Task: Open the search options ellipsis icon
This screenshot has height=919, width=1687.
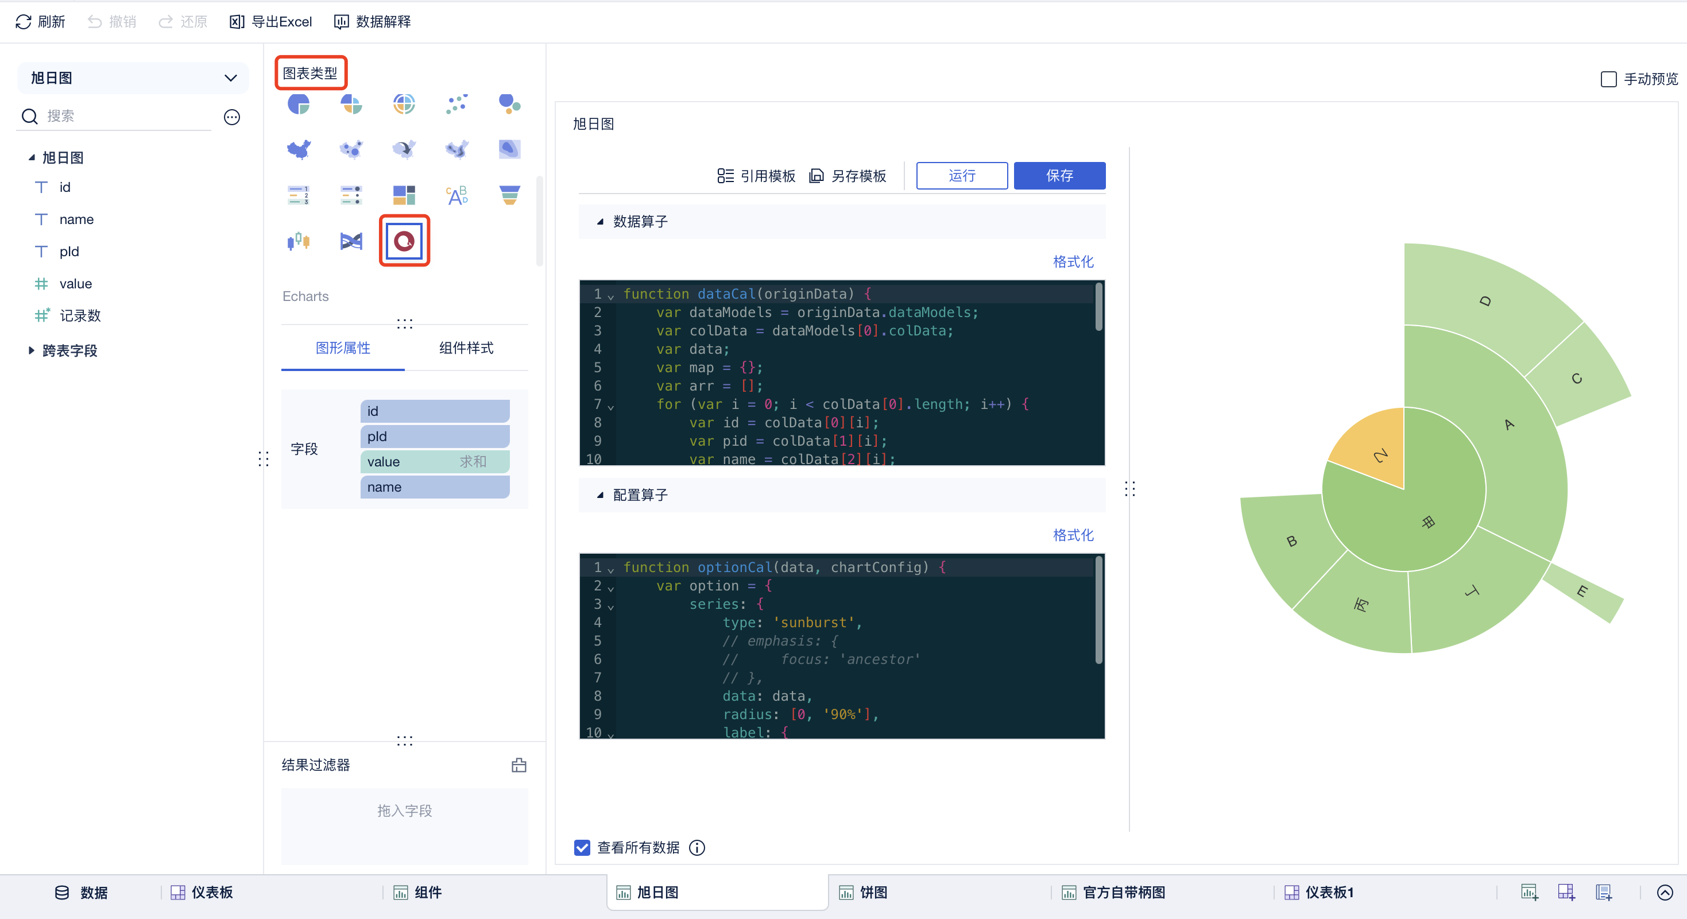Action: pyautogui.click(x=232, y=117)
